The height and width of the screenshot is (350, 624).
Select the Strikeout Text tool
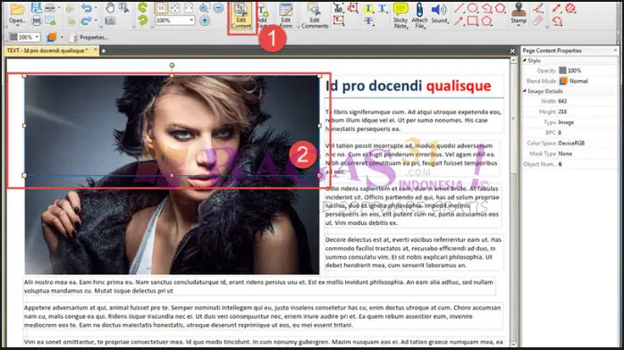(x=368, y=21)
